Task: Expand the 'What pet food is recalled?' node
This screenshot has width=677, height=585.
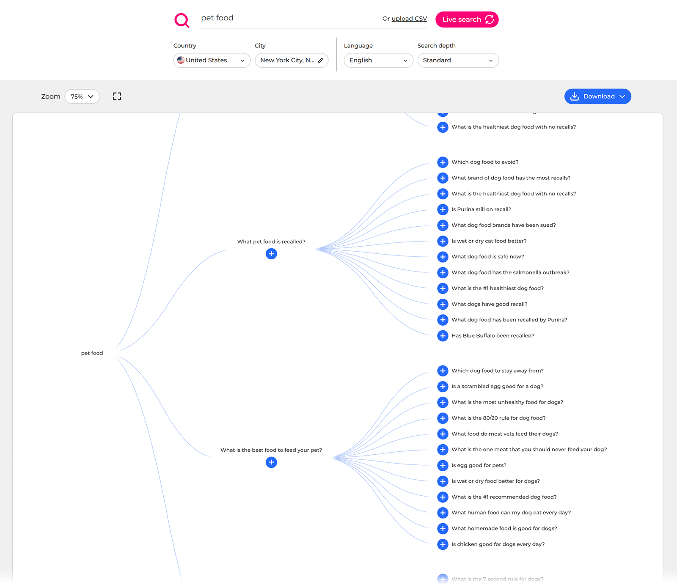Action: (x=271, y=254)
